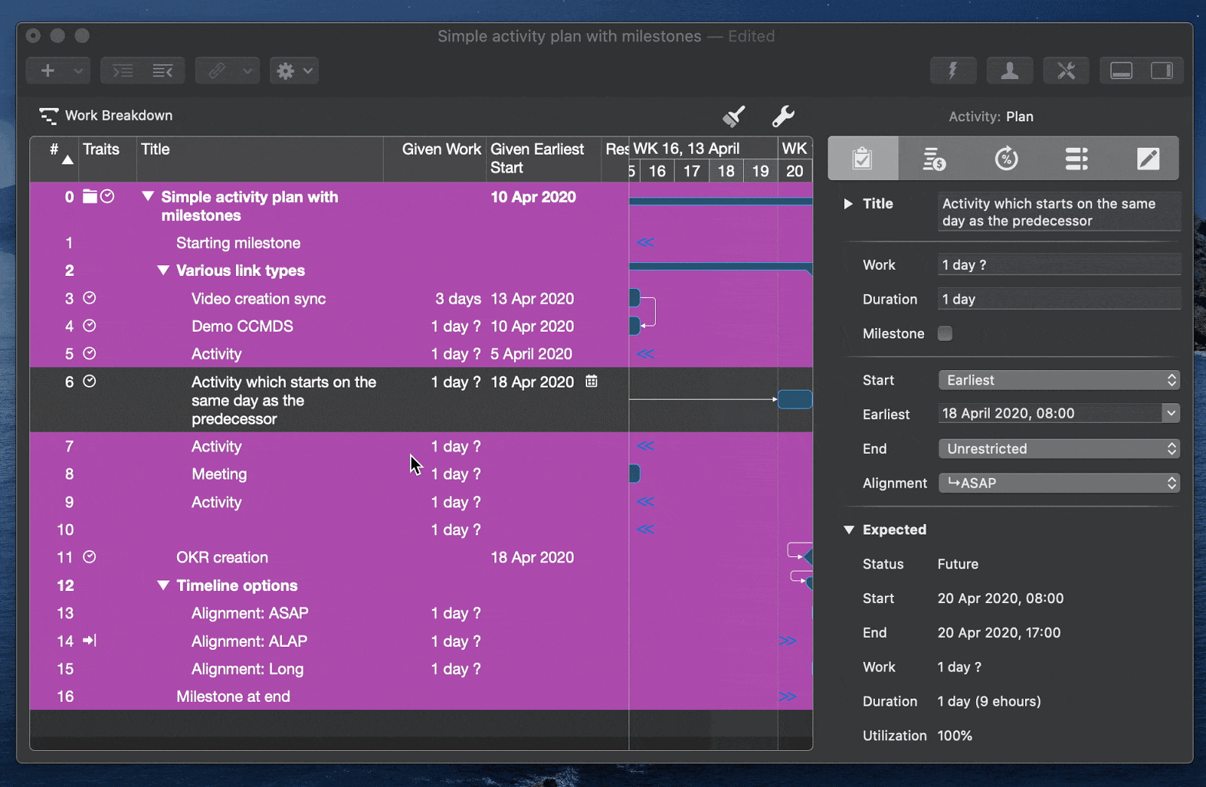Image resolution: width=1206 pixels, height=787 pixels.
Task: Collapse the Simple activity plan group
Action: [148, 197]
